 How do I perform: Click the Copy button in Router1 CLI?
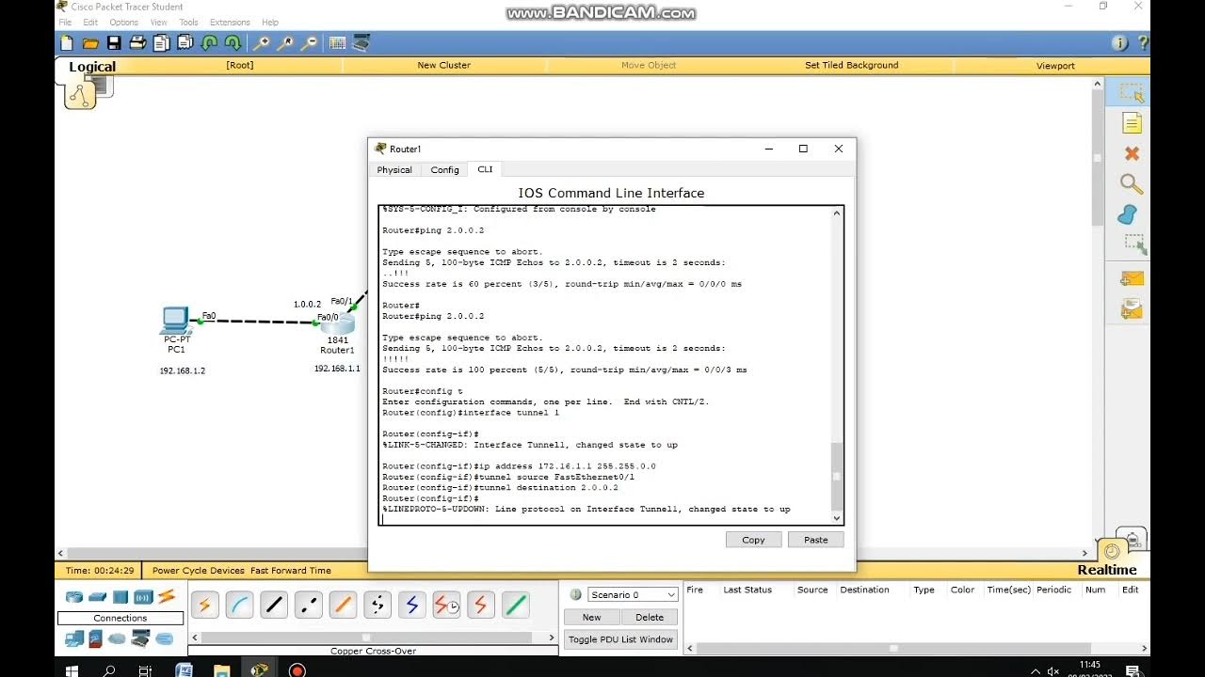click(753, 540)
